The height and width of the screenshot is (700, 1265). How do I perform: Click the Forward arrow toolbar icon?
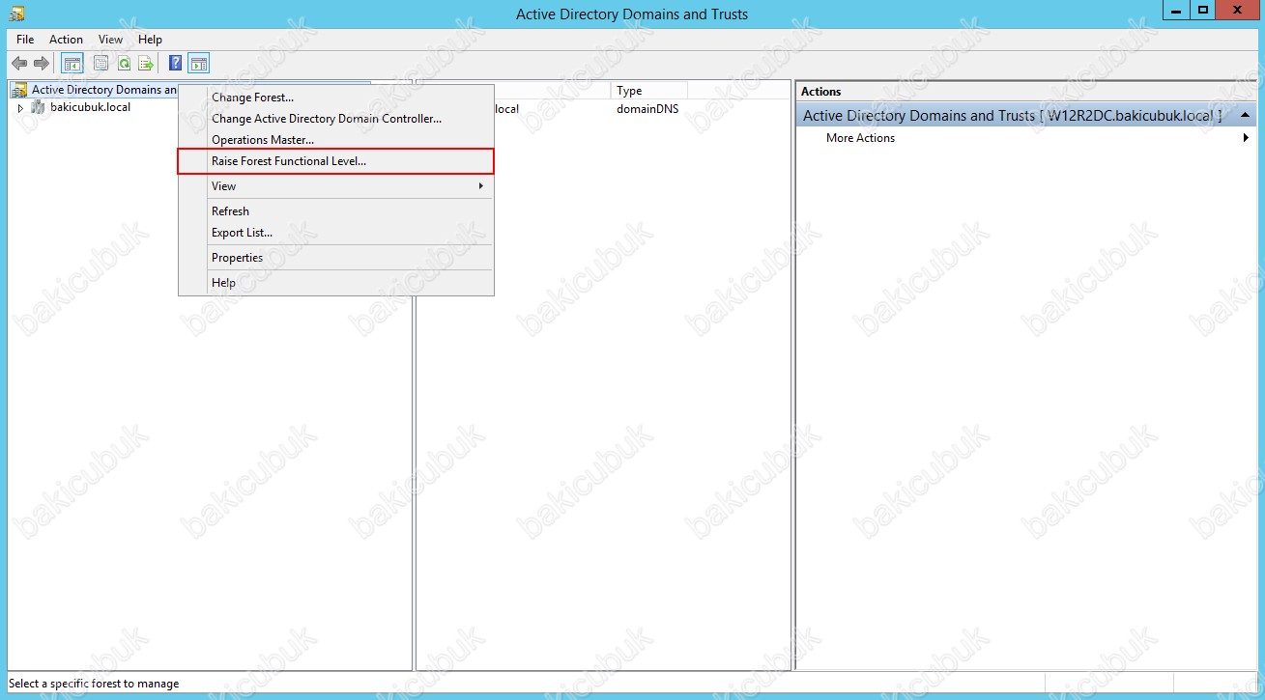coord(42,64)
